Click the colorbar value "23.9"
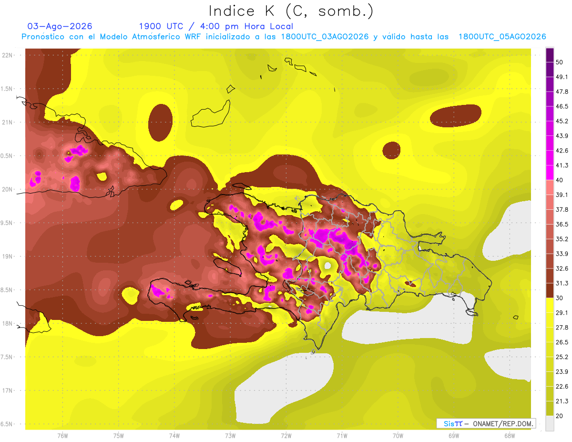572x442 pixels. click(x=562, y=371)
